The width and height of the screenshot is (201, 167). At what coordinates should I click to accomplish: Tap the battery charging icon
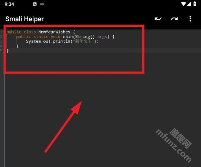195,4
